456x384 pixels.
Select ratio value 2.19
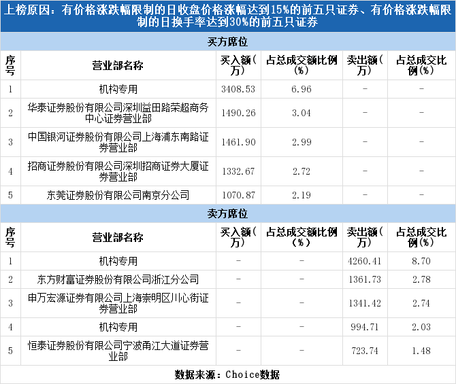coord(302,195)
